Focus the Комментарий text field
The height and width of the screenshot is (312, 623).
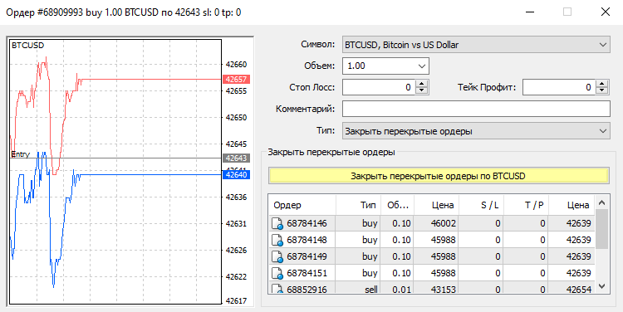[476, 109]
